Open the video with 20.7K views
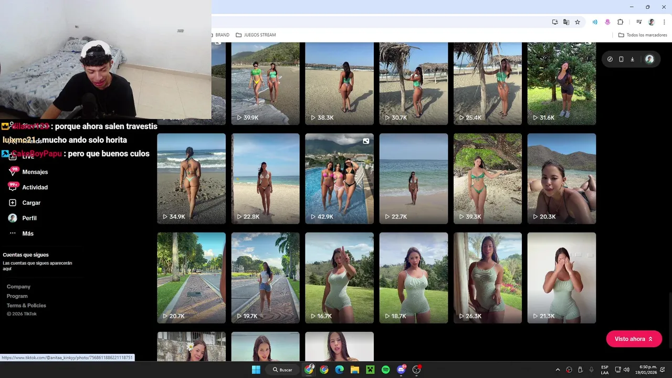 pyautogui.click(x=191, y=278)
